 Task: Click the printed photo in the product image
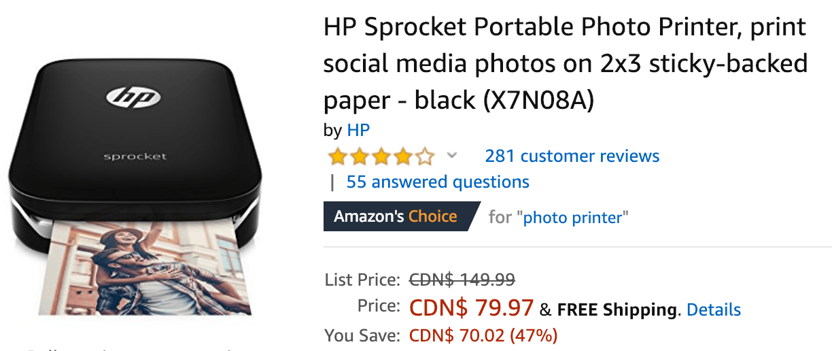pyautogui.click(x=146, y=271)
